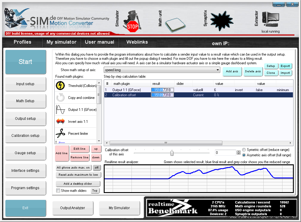The height and width of the screenshot is (222, 301).
Task: Choose the Output 1:1 (GForce) sine icon
Action: click(x=60, y=110)
